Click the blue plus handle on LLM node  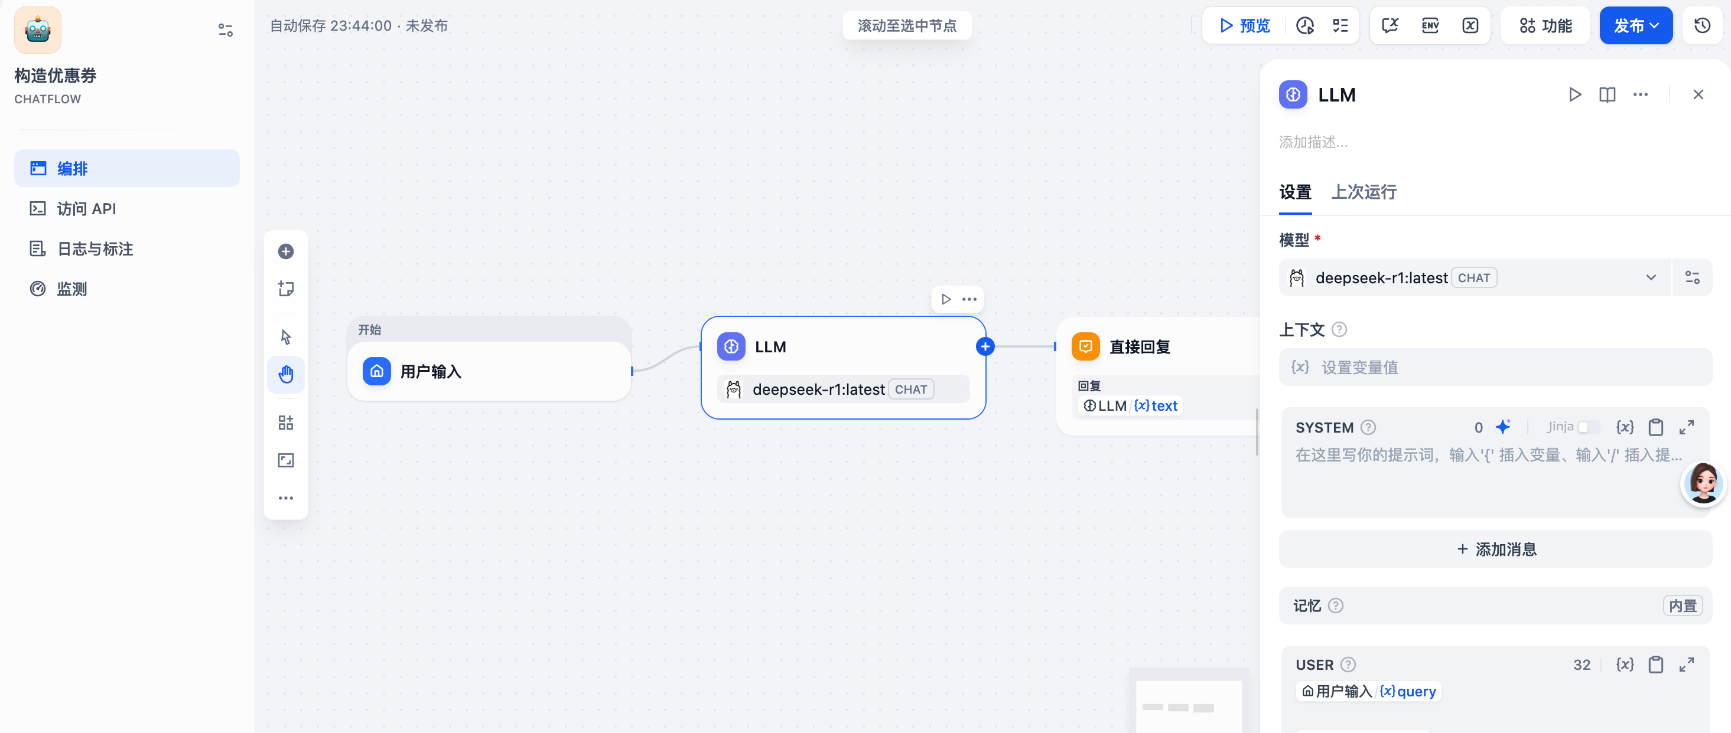tap(985, 346)
